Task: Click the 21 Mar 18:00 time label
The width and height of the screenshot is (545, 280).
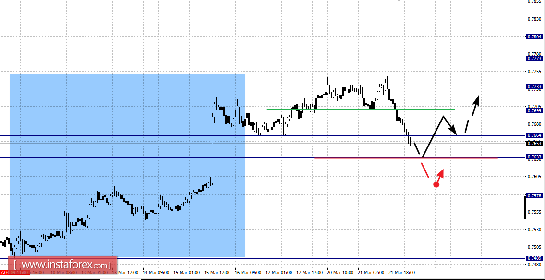Action: click(402, 272)
